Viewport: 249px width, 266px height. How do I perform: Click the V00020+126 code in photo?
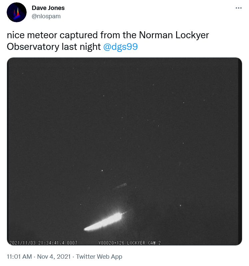point(112,243)
